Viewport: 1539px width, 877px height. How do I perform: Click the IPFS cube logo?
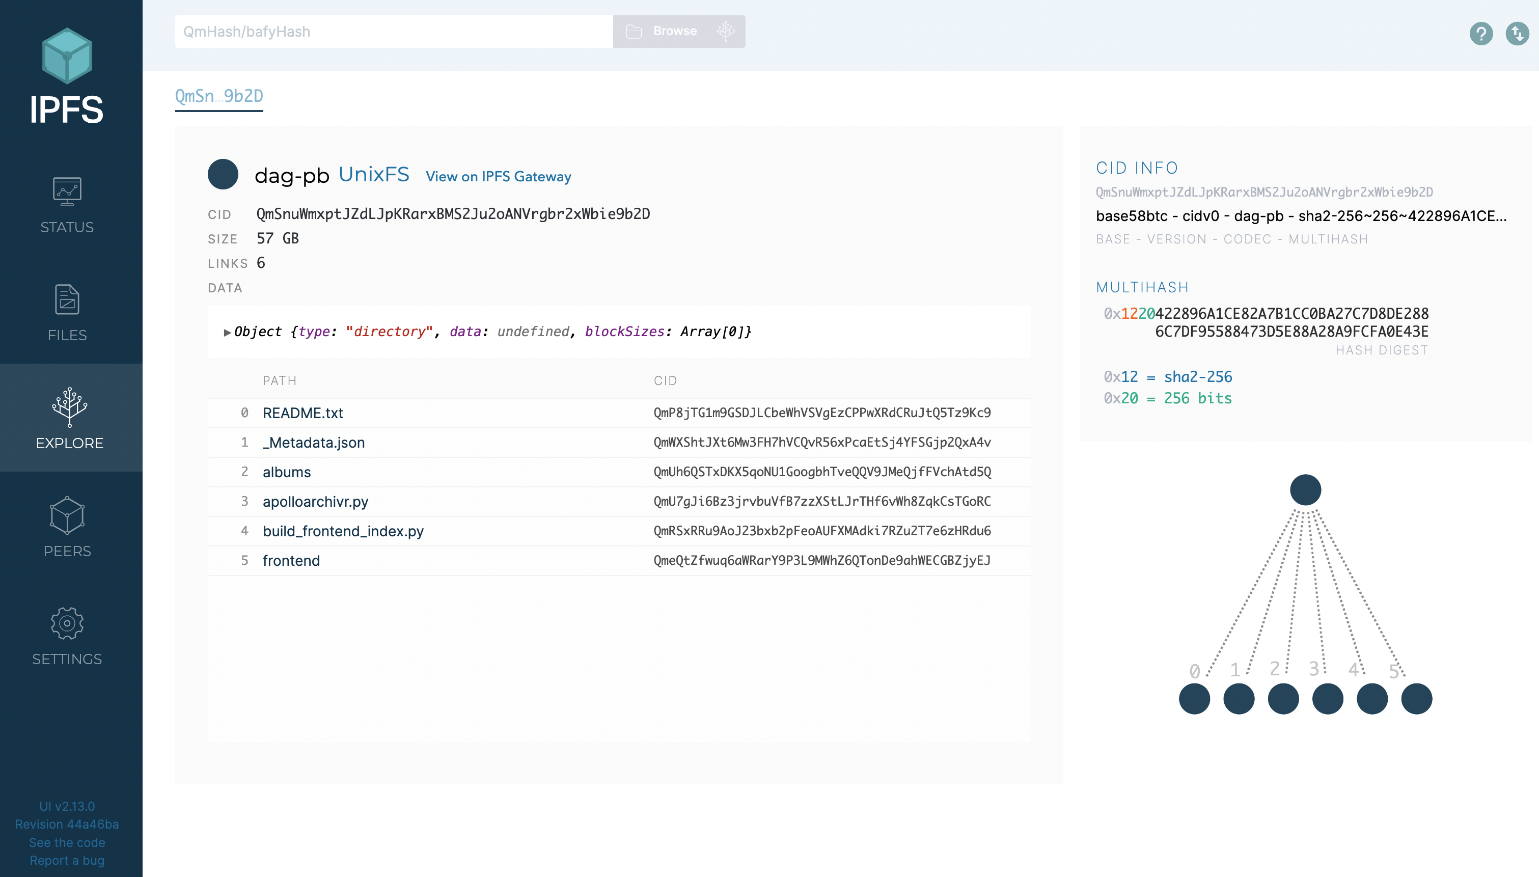click(x=67, y=56)
